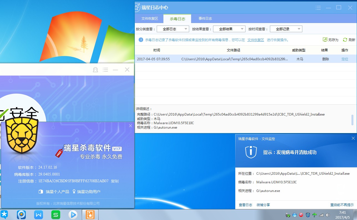Screen dimensions: 357x220
Task: Click the software version 24.17.02.16
Action: [x=48, y=167]
